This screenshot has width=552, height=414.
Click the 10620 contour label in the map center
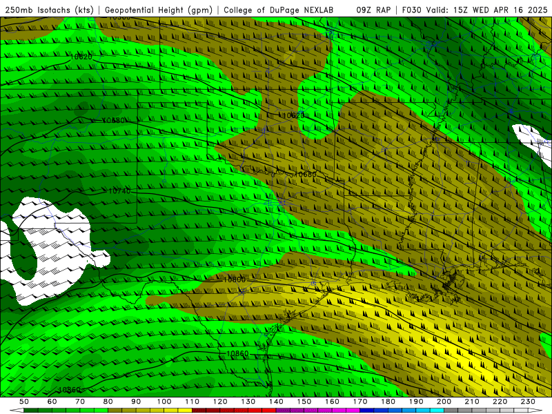294,115
